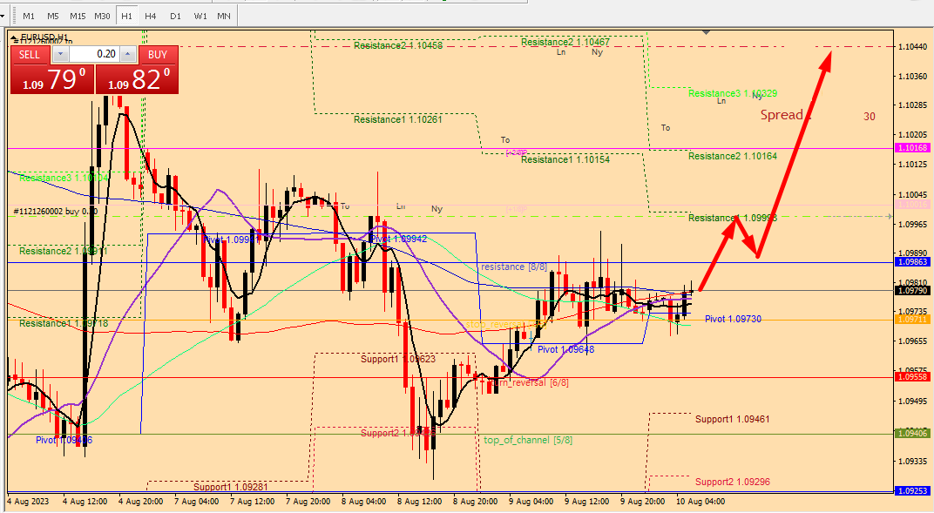Change chart to D1 daily timeframe
This screenshot has width=934, height=513.
pyautogui.click(x=175, y=16)
